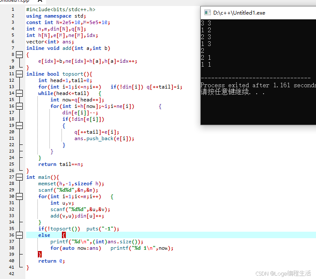Collapse the if block fold on line 19
The height and width of the screenshot is (279, 316).
pos(19,126)
